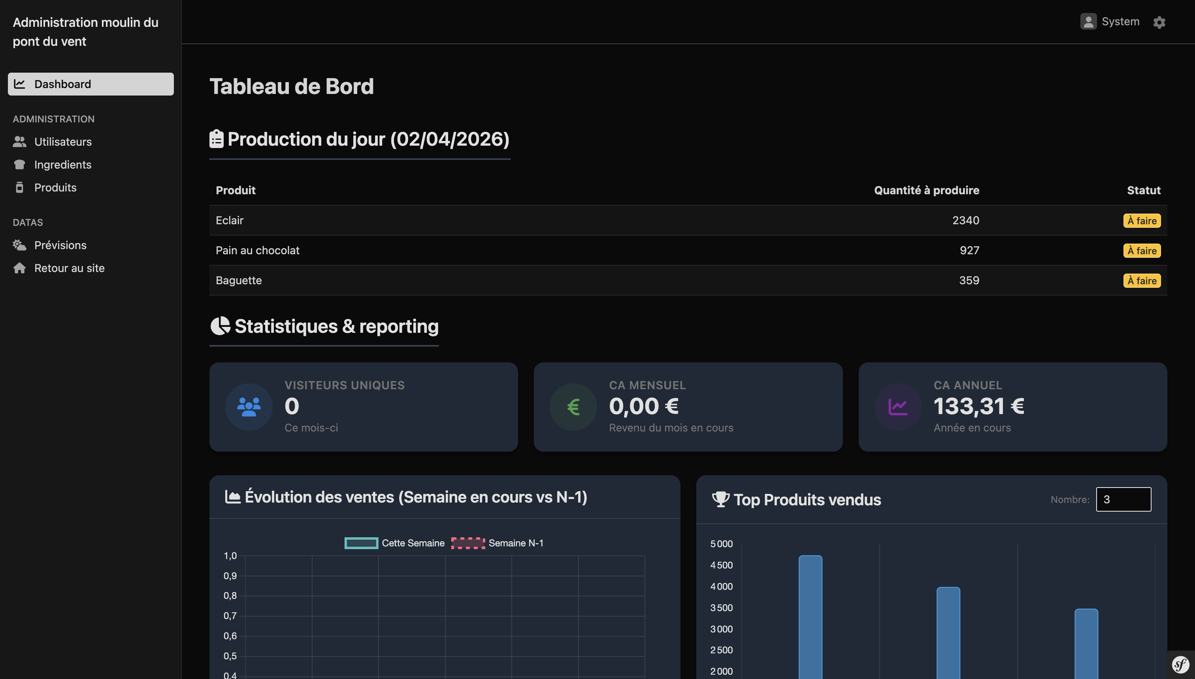This screenshot has width=1195, height=679.
Task: Click the System user avatar icon
Action: tap(1088, 21)
